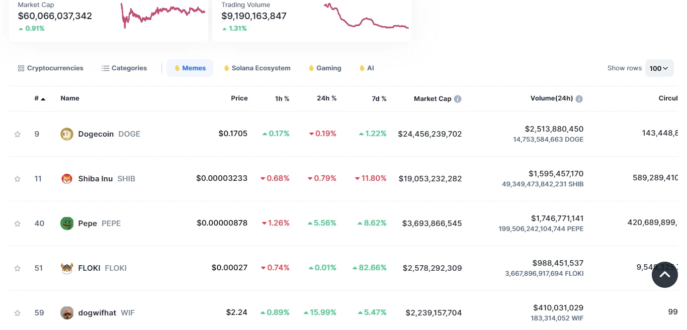
Task: Open the Shiba Inu SHIB page
Action: [x=107, y=179]
